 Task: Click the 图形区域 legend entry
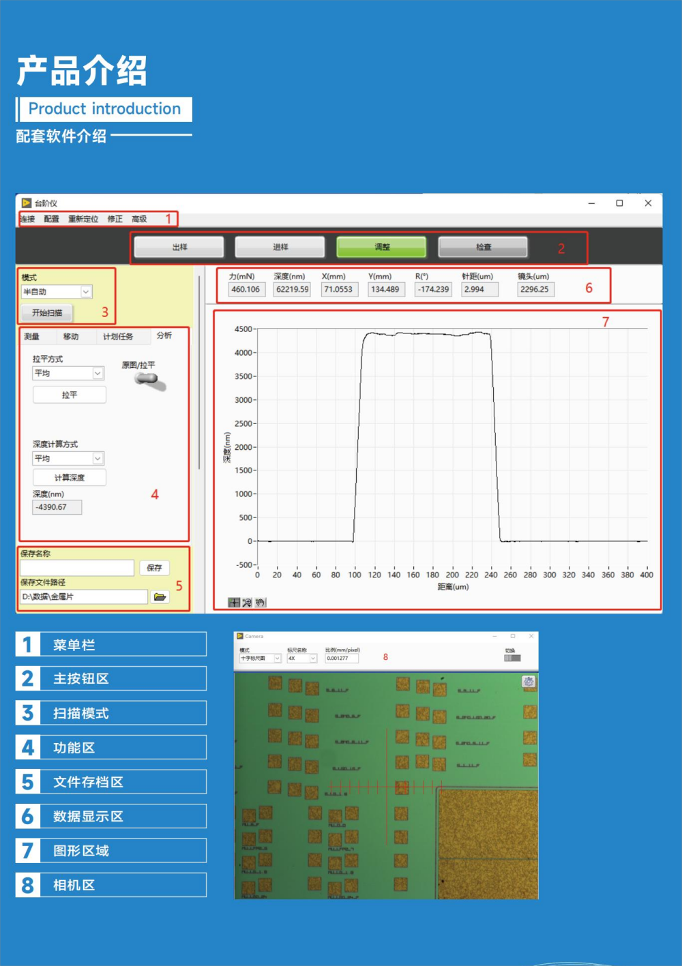coord(111,851)
